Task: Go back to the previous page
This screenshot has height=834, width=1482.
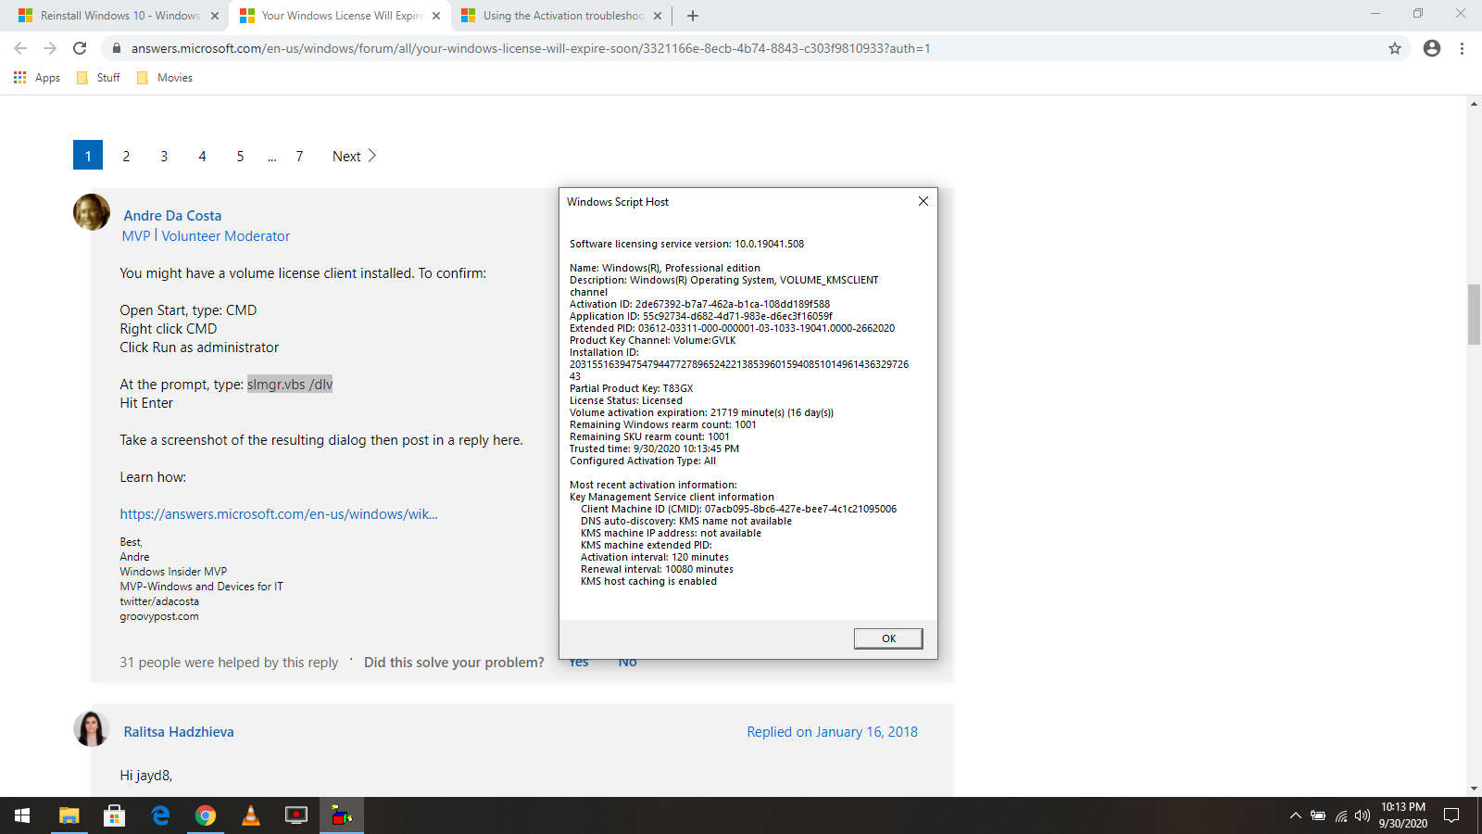Action: [x=20, y=48]
